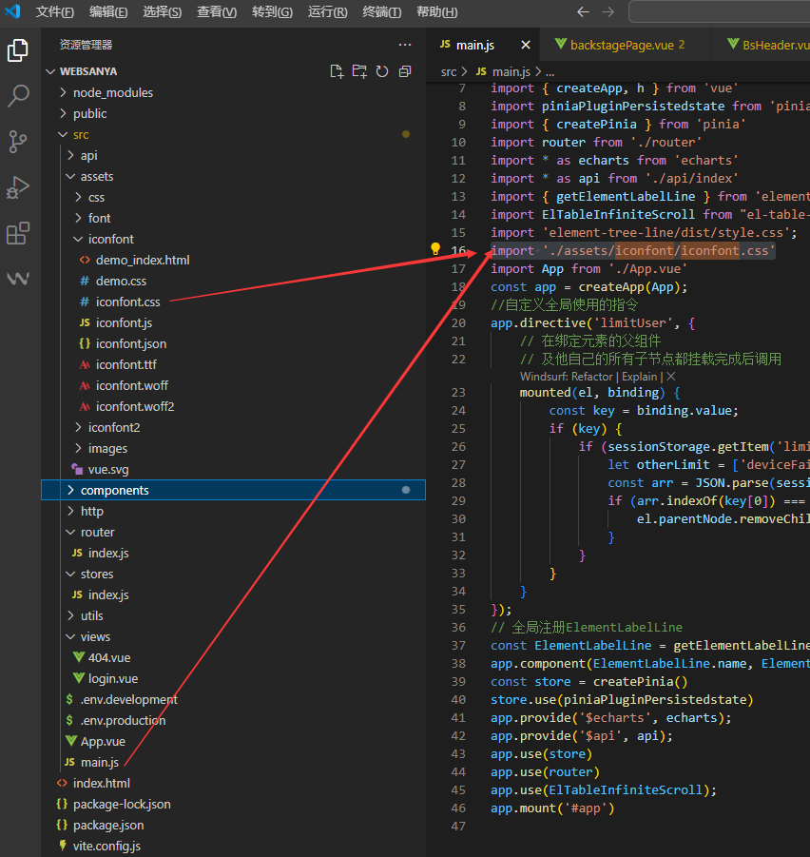
Task: Create a new folder in WEBSANYA
Action: click(x=359, y=71)
